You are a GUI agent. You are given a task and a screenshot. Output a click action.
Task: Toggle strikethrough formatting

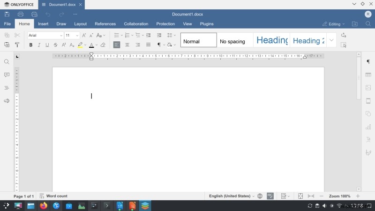click(x=55, y=45)
